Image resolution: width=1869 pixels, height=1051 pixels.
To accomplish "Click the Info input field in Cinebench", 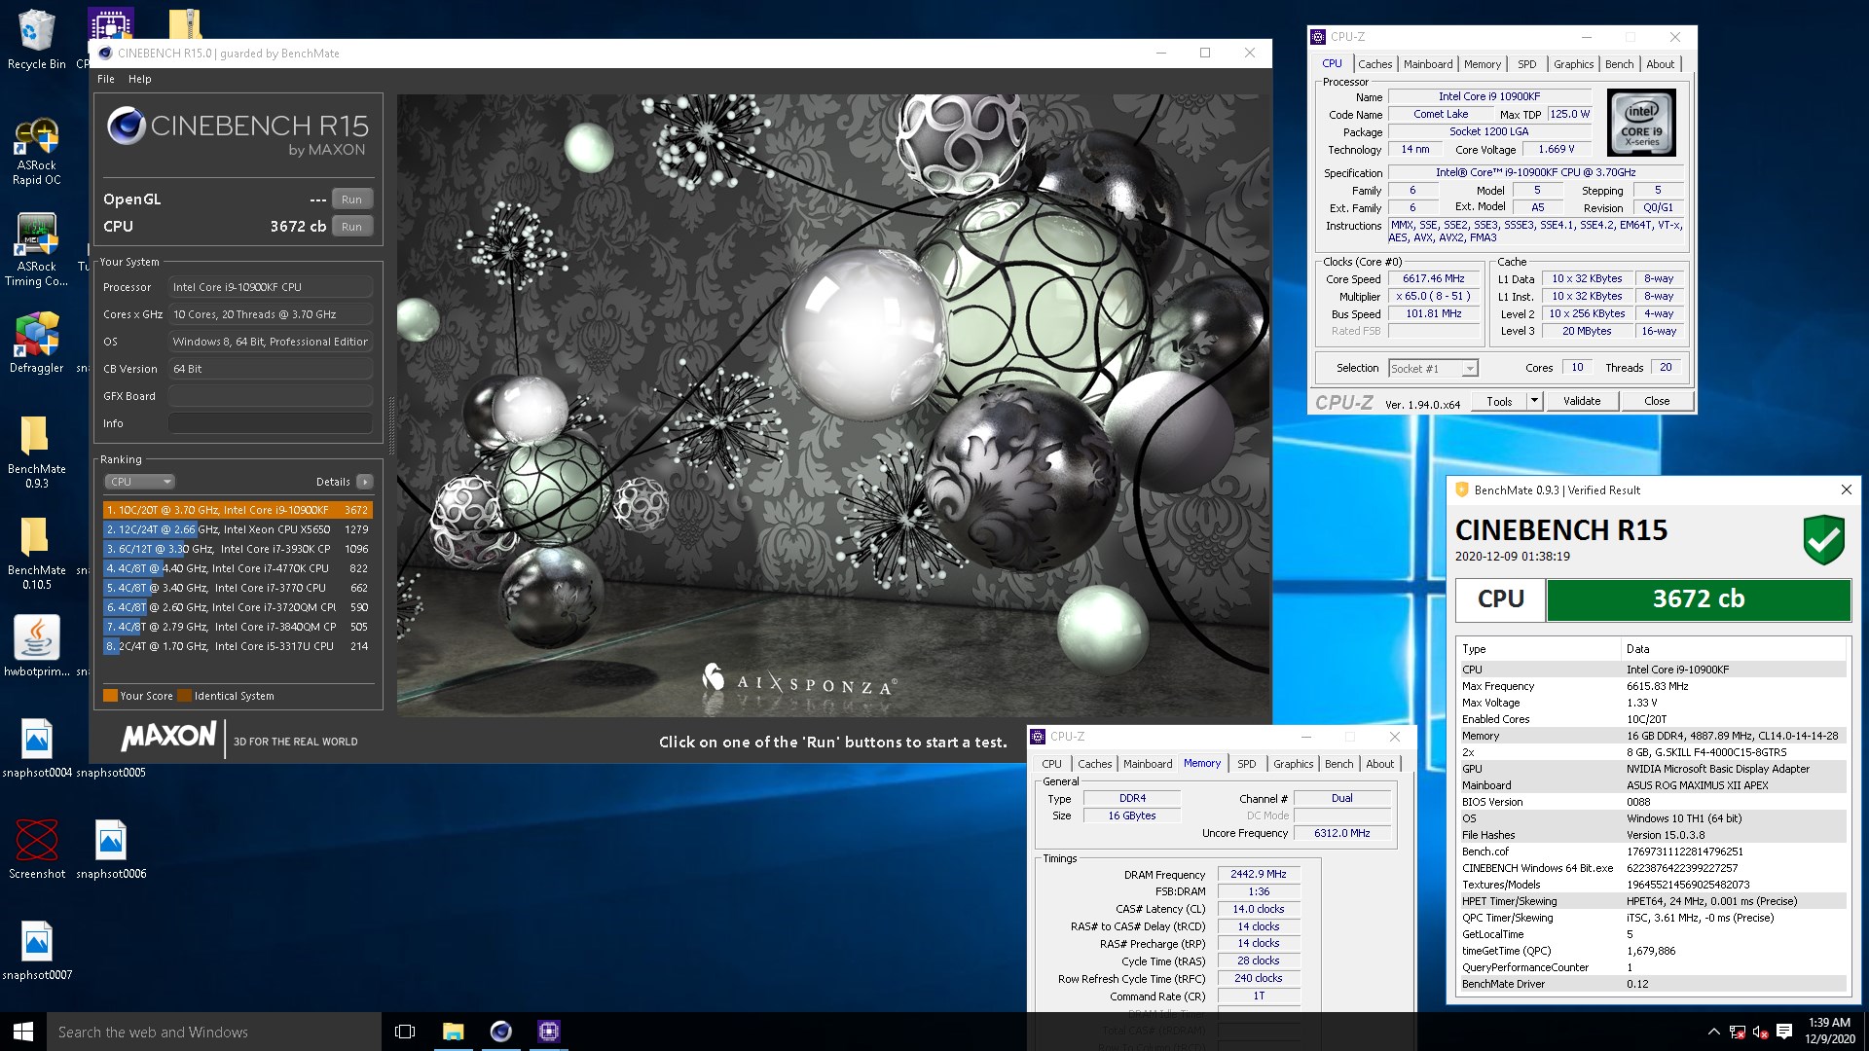I will (271, 423).
